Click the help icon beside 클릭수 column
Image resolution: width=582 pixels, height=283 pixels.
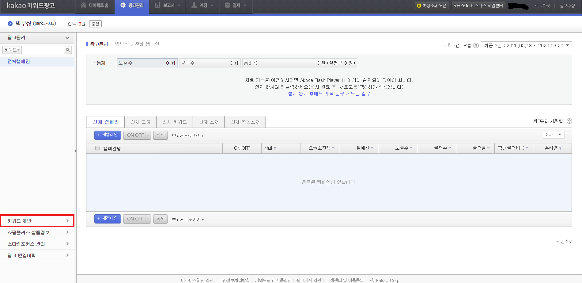coord(450,148)
